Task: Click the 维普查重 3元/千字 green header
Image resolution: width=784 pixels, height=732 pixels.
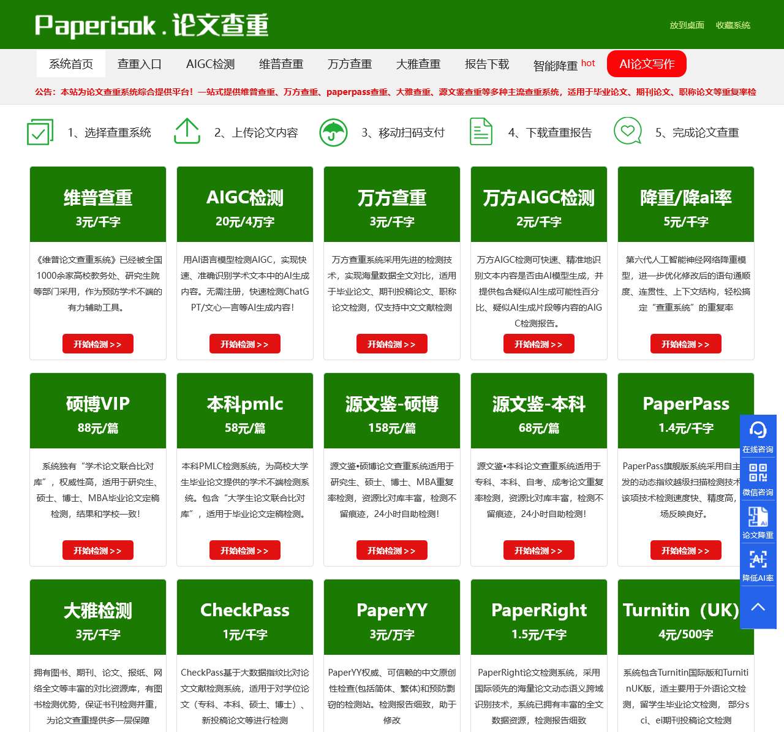Action: 98,205
